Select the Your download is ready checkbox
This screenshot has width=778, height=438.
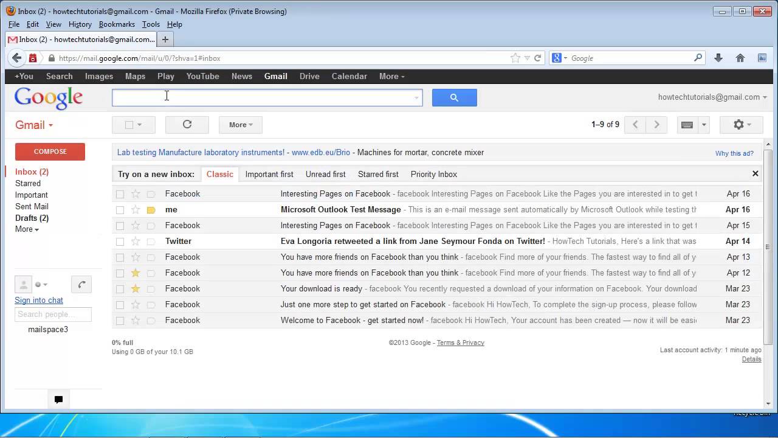pyautogui.click(x=120, y=289)
